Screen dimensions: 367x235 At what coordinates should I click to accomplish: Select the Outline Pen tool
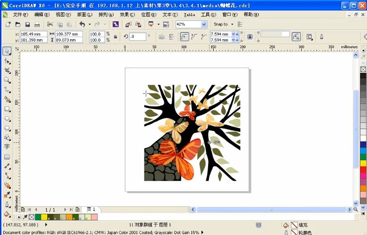pyautogui.click(x=7, y=205)
